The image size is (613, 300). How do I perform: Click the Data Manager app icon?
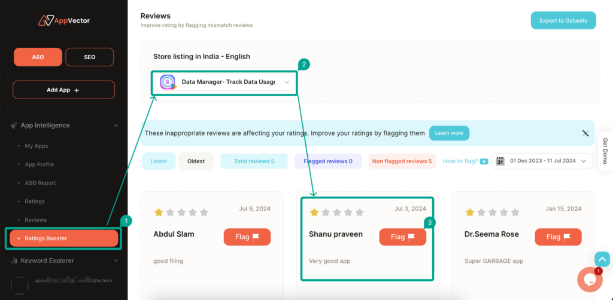tap(168, 82)
